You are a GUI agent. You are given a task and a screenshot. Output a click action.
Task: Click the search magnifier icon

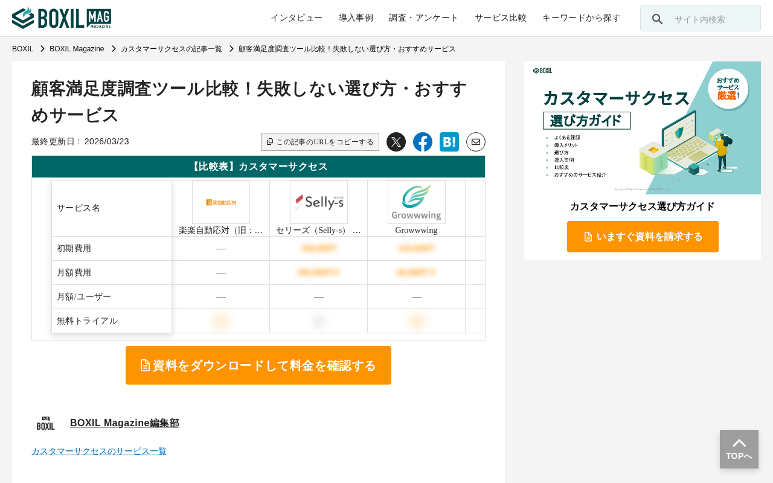[x=658, y=19]
